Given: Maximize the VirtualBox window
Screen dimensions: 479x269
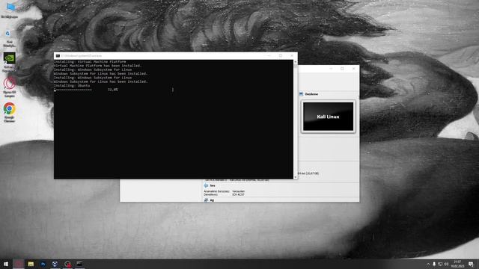Looking at the screenshot, I should pyautogui.click(x=343, y=69).
